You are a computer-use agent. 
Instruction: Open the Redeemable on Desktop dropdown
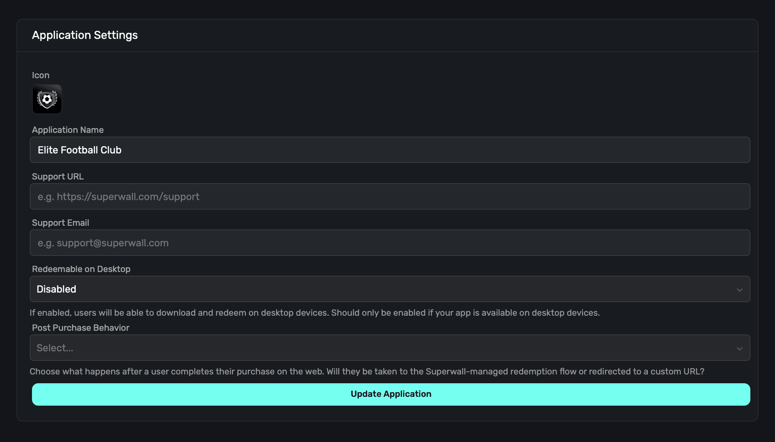point(390,289)
